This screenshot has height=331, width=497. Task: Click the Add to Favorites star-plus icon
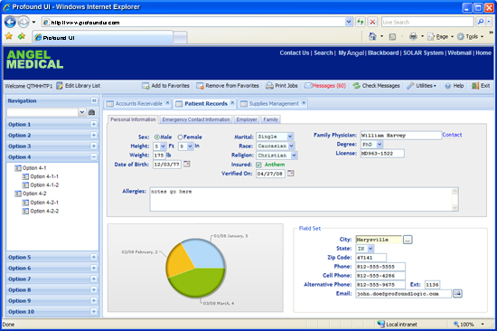coord(22,37)
